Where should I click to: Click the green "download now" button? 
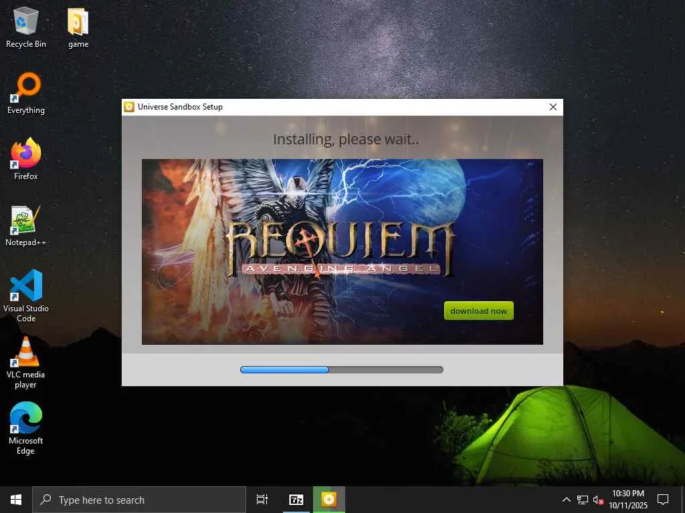tap(479, 311)
